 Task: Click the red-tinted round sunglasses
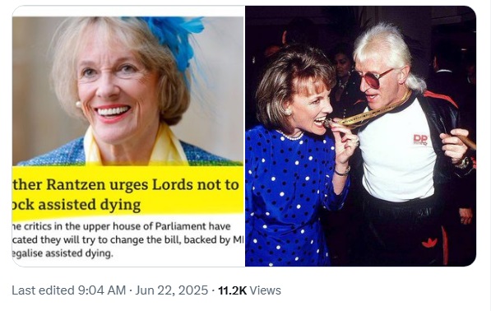(x=375, y=77)
